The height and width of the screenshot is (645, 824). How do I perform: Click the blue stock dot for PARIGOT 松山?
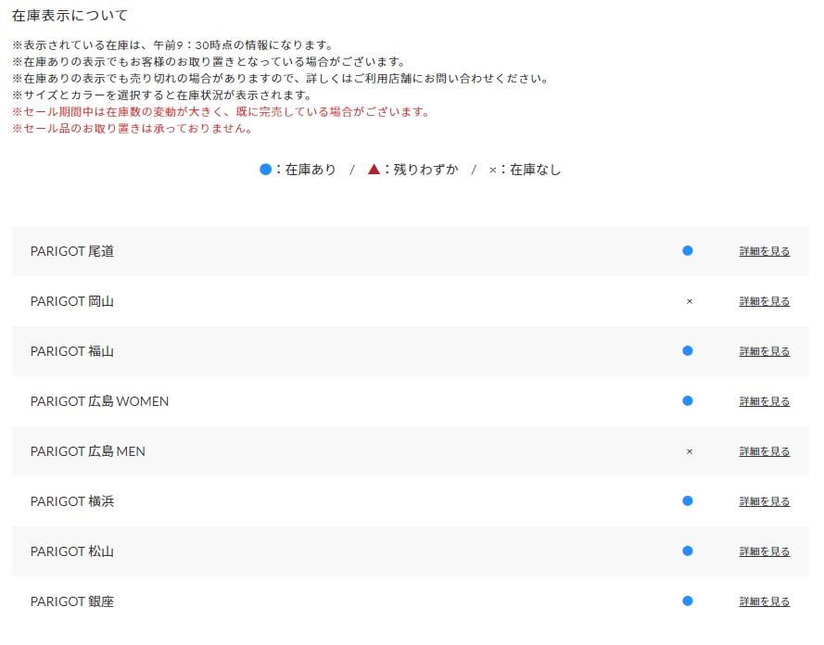click(688, 551)
